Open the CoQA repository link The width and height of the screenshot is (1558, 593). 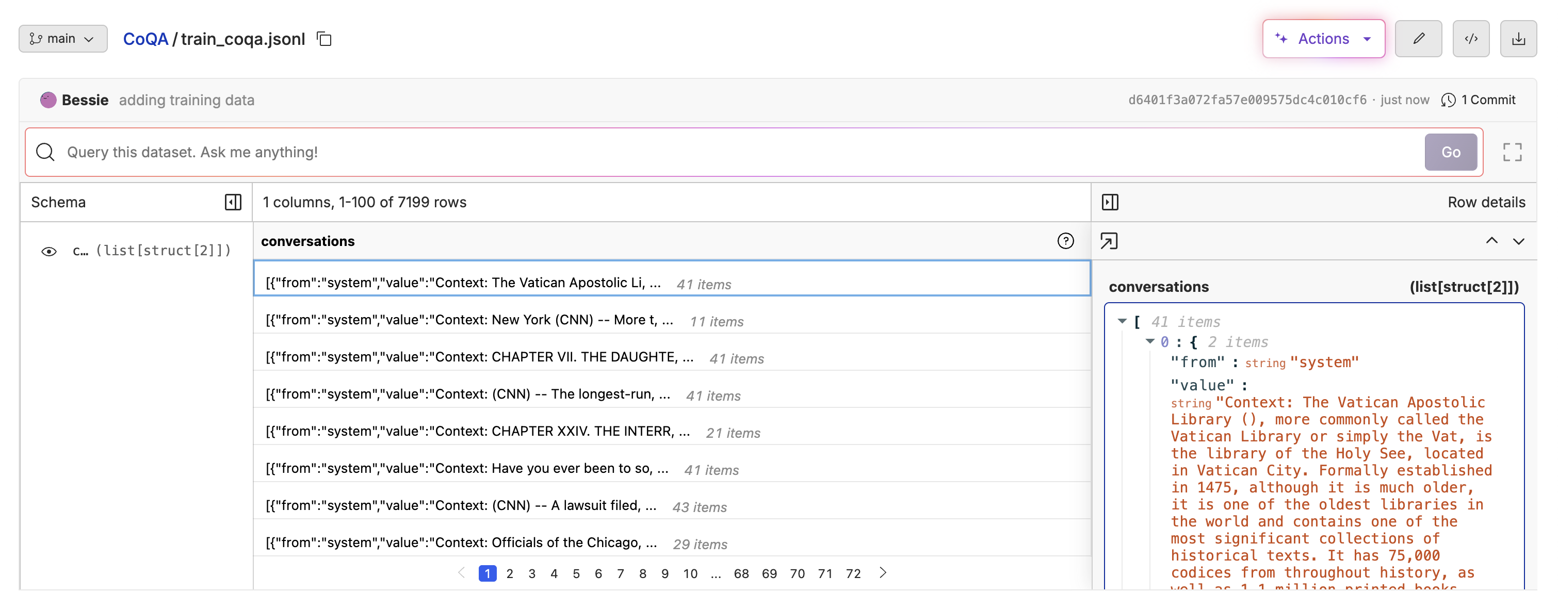pos(145,39)
